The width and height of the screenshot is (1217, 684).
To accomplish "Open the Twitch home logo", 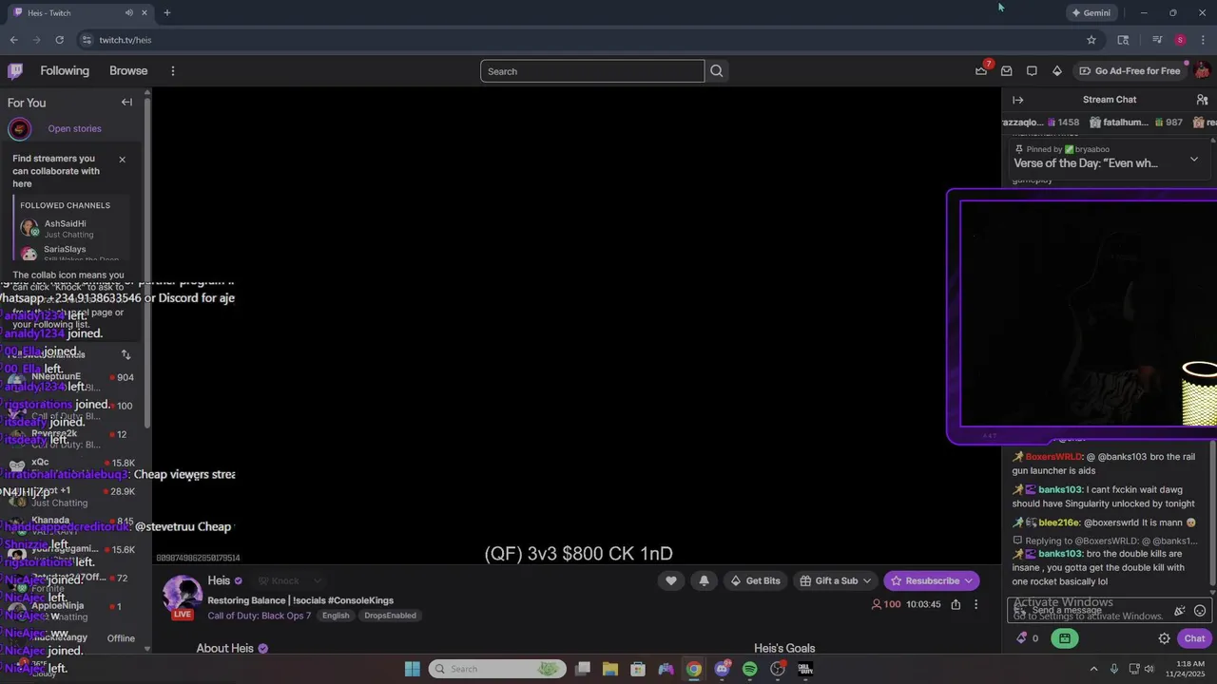I will pos(15,70).
